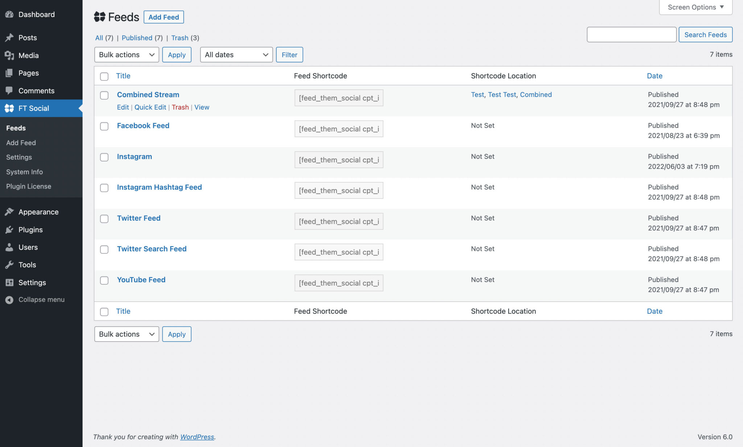Click the Appearance paintbrush icon
The image size is (743, 447).
pyautogui.click(x=9, y=212)
